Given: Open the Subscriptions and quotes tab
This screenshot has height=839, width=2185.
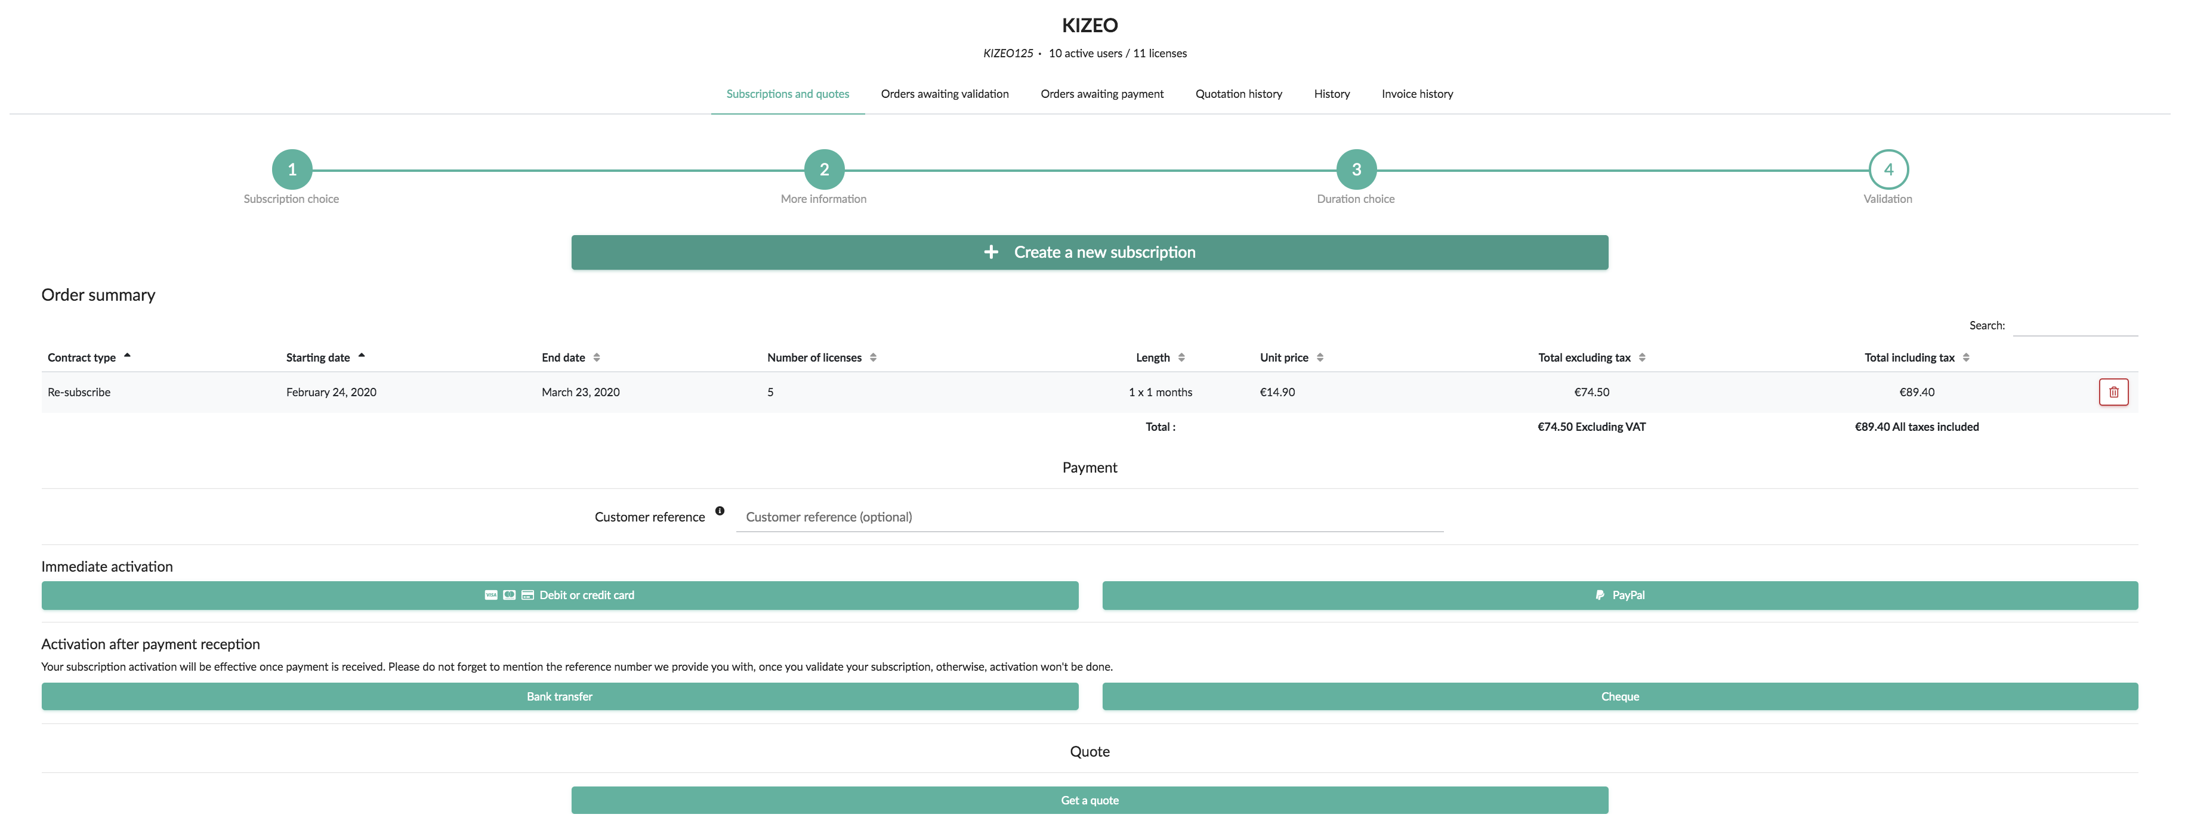Looking at the screenshot, I should click(x=787, y=94).
